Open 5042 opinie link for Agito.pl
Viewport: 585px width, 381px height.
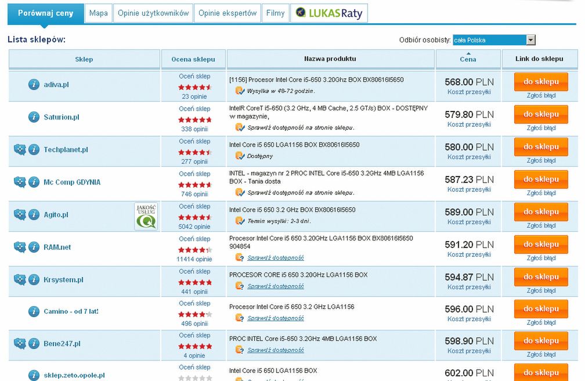(194, 227)
